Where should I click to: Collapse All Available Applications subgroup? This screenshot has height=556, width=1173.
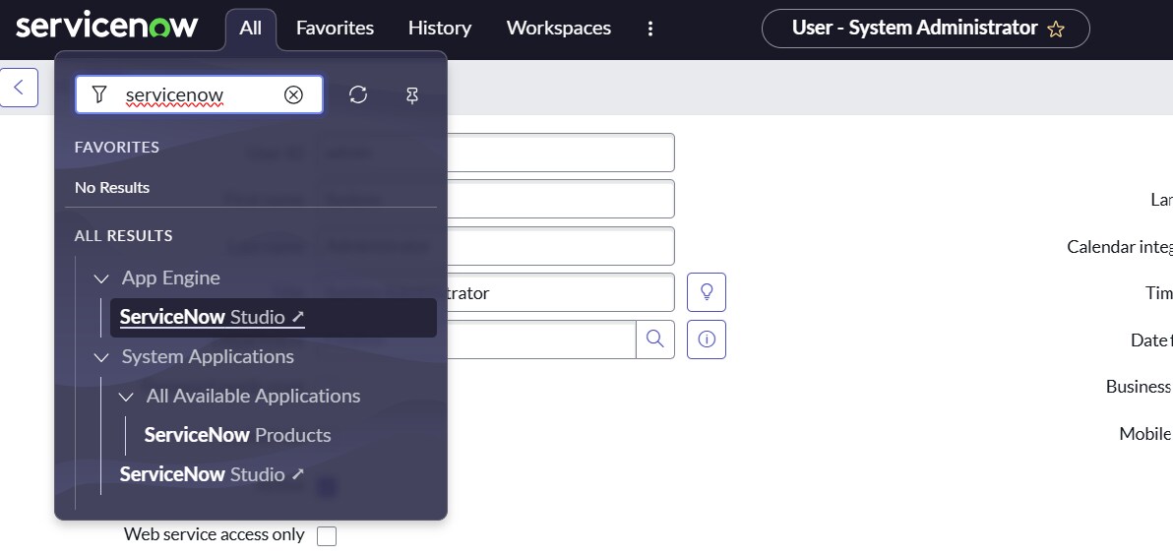pyautogui.click(x=126, y=397)
